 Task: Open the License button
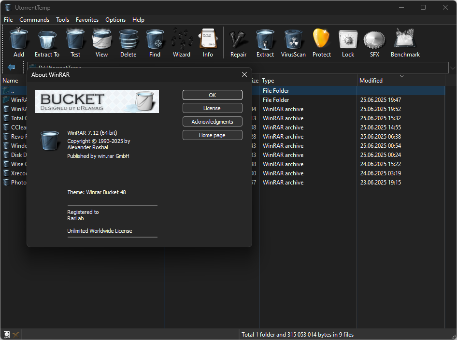213,108
